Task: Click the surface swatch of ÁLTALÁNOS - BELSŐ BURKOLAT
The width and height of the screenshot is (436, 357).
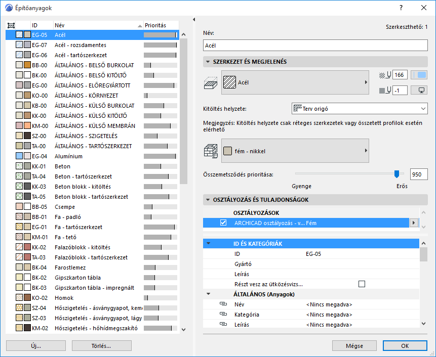Action: coord(27,65)
